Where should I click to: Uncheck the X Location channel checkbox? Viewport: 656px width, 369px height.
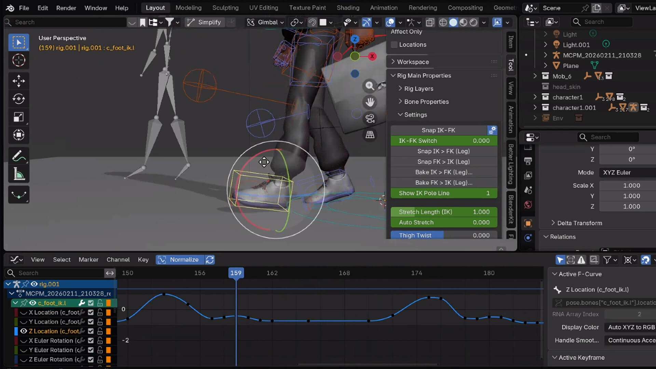91,312
